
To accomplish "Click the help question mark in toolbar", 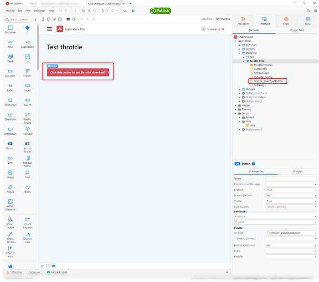I will tap(133, 10).
